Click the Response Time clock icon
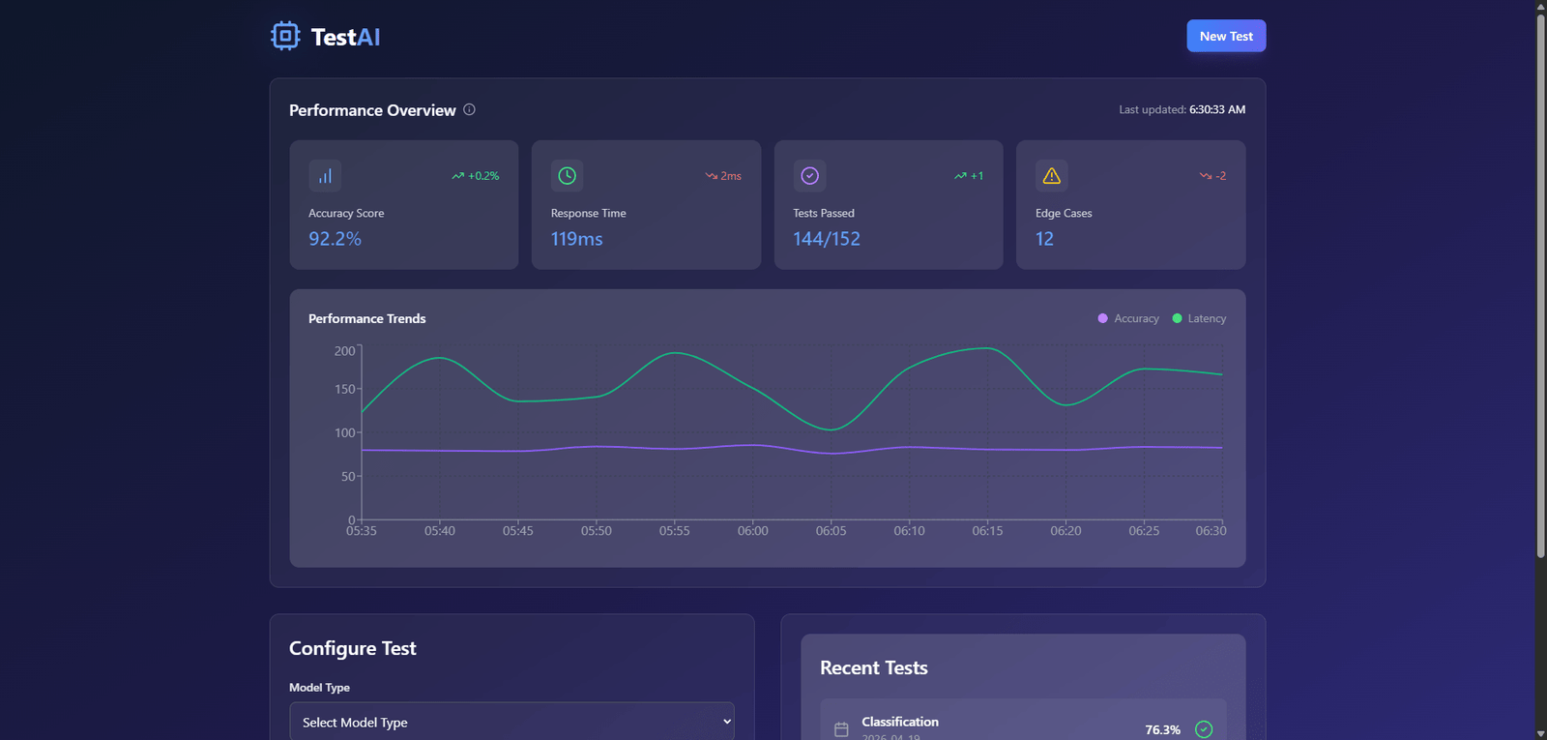This screenshot has height=740, width=1547. tap(568, 176)
